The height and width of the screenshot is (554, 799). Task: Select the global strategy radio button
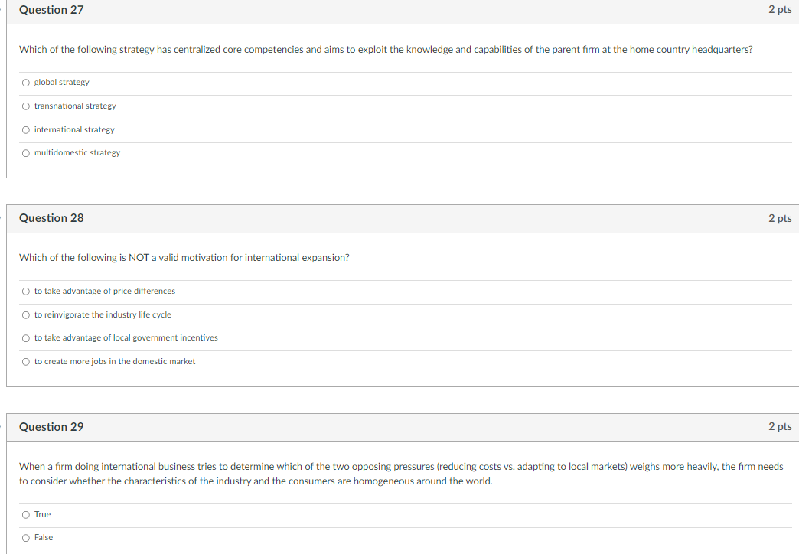click(x=25, y=82)
